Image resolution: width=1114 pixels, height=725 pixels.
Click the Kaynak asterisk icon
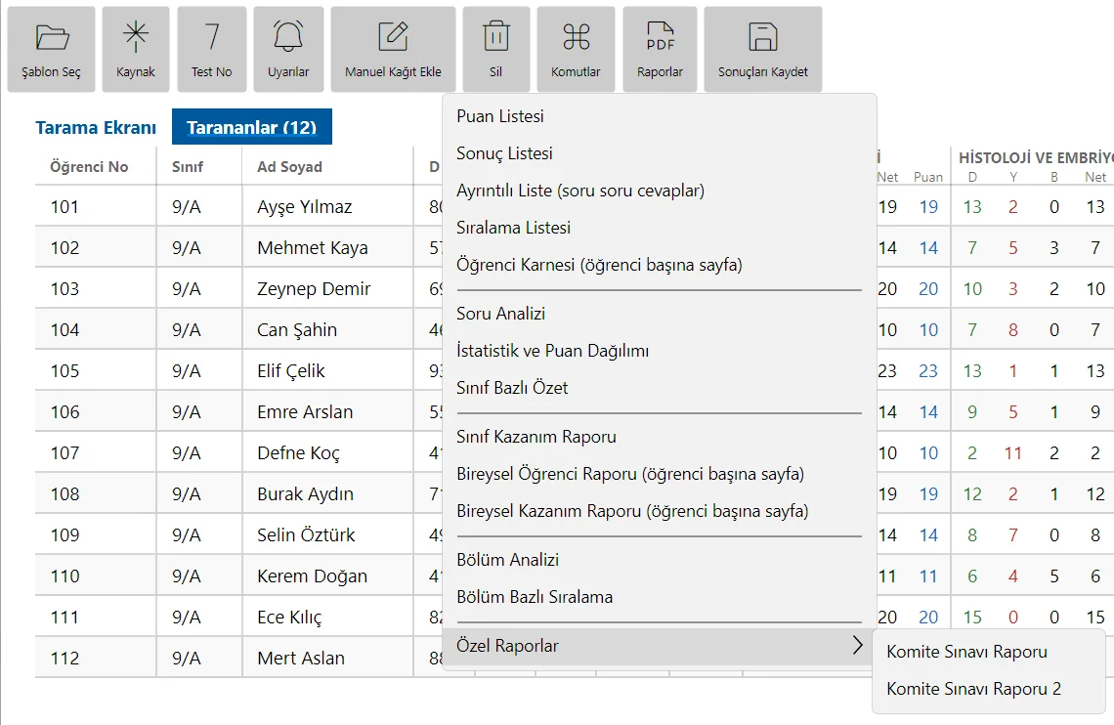136,37
